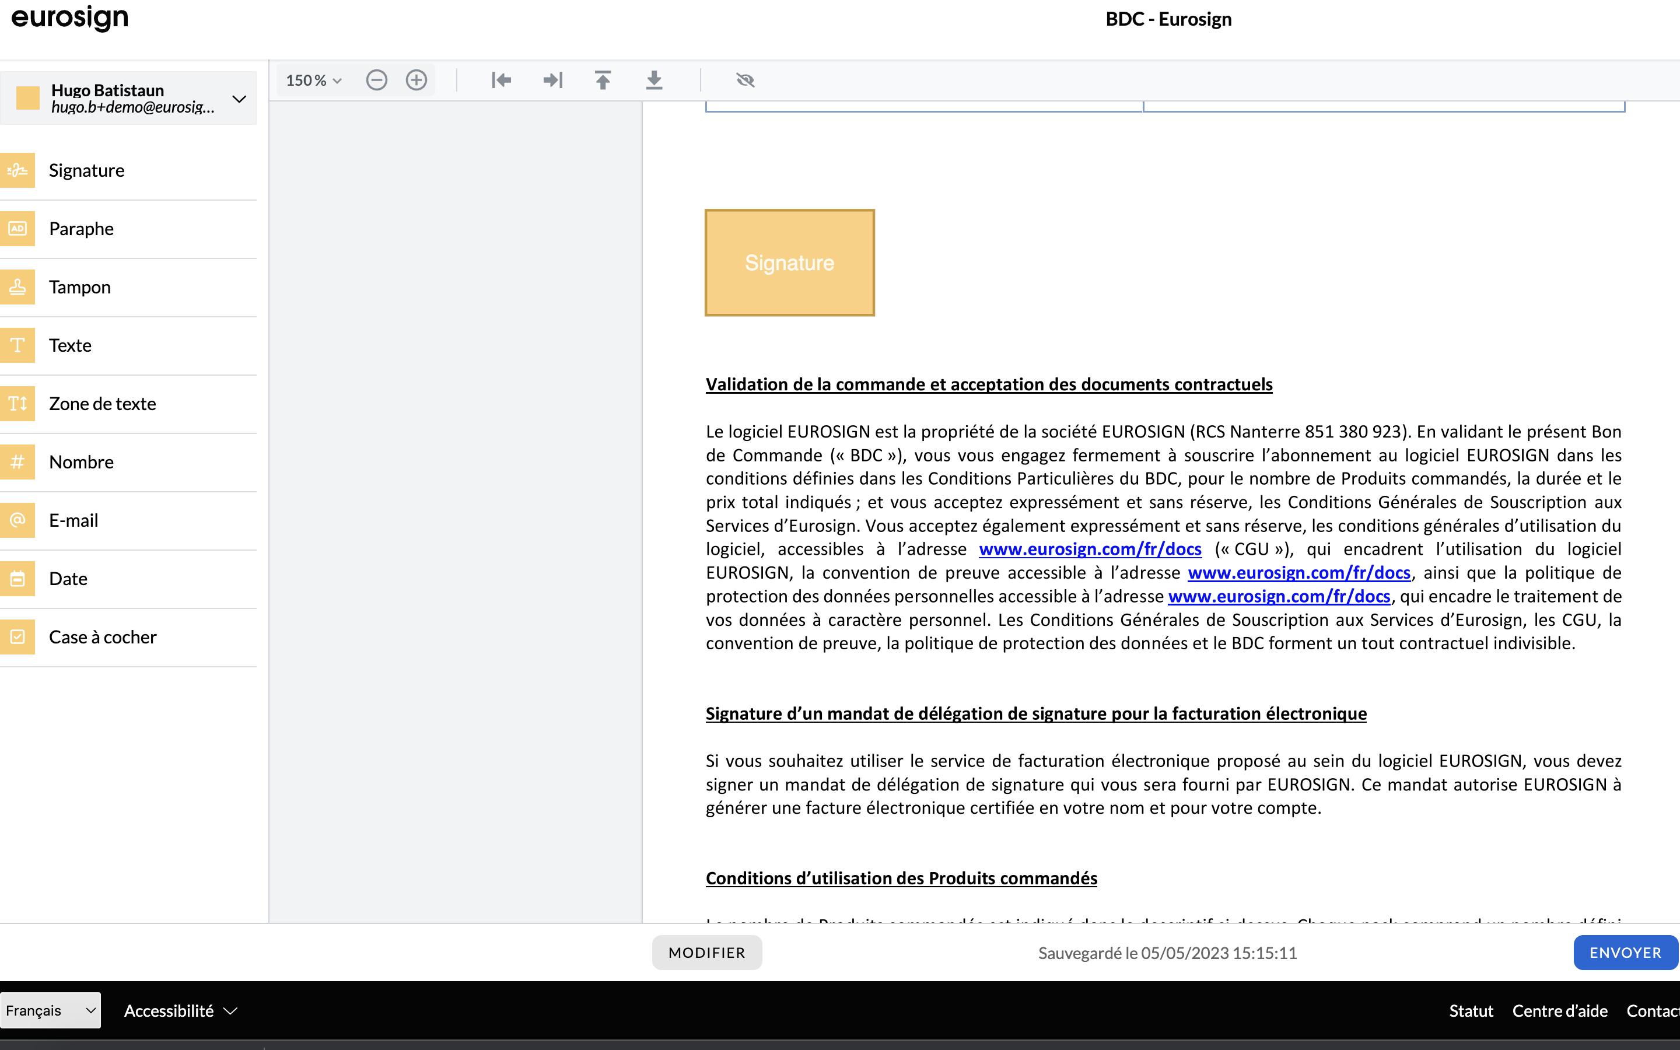Viewport: 1680px width, 1050px height.
Task: Open the 150 % zoom dropdown
Action: 314,80
